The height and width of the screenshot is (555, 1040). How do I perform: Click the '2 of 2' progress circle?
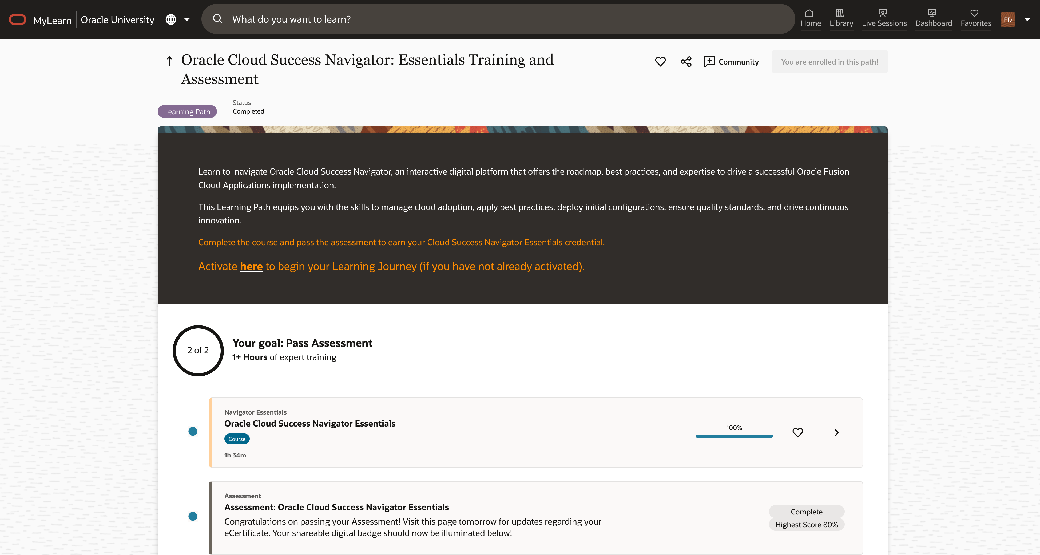point(198,351)
